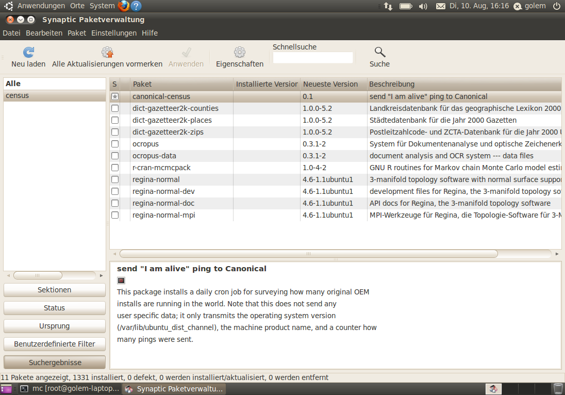The image size is (565, 395).
Task: Toggle status box for canonical-census
Action: tap(115, 96)
